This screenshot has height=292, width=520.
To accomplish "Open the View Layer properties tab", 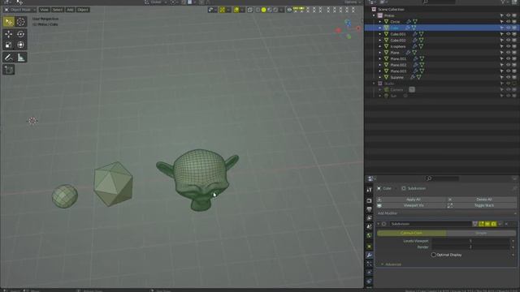I will (369, 218).
